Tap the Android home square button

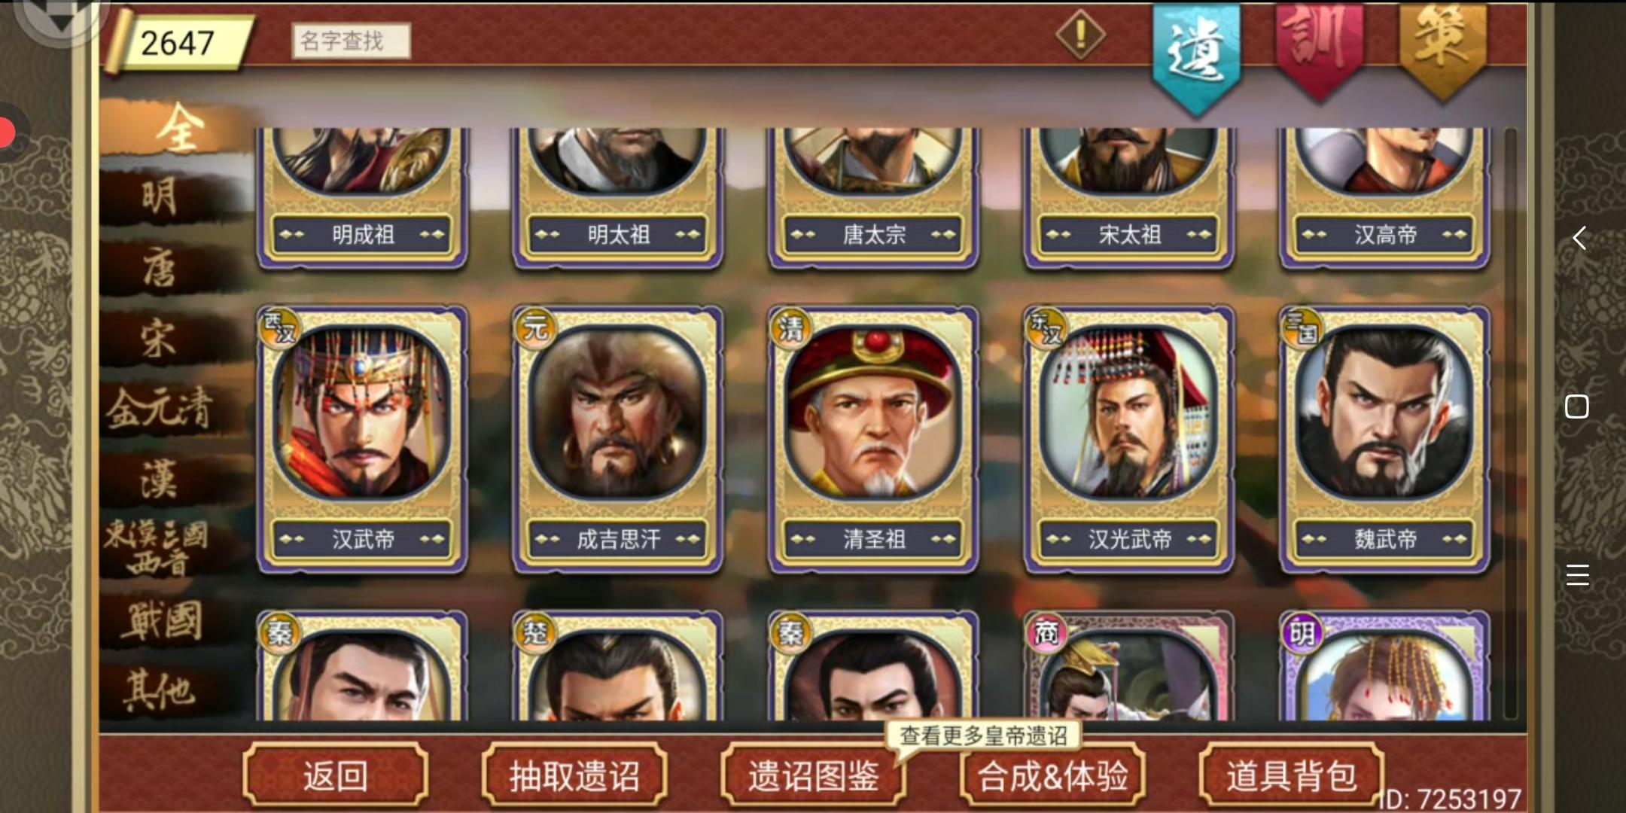coord(1577,406)
